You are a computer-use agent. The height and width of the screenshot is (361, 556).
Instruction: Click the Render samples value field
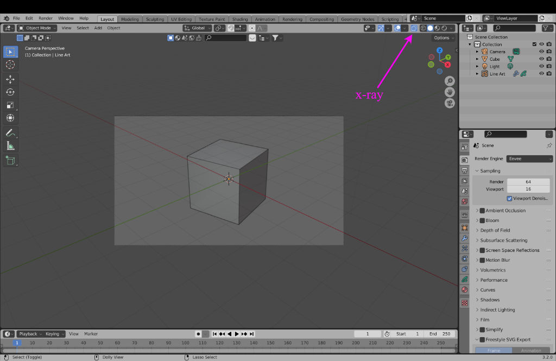click(528, 182)
